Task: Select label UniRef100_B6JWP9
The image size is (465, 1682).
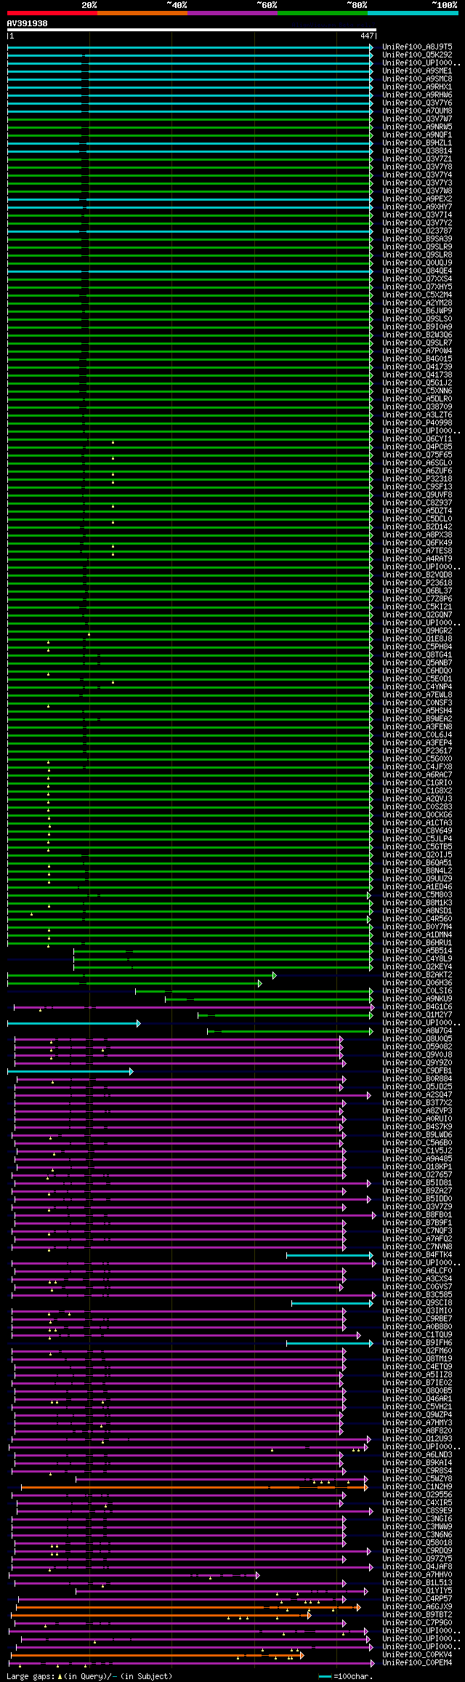Action: 417,311
